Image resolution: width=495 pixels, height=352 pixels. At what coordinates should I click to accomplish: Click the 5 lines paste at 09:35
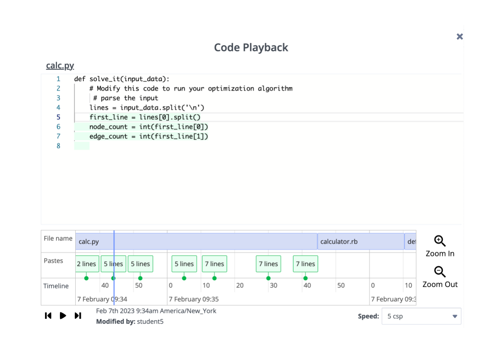click(x=184, y=264)
